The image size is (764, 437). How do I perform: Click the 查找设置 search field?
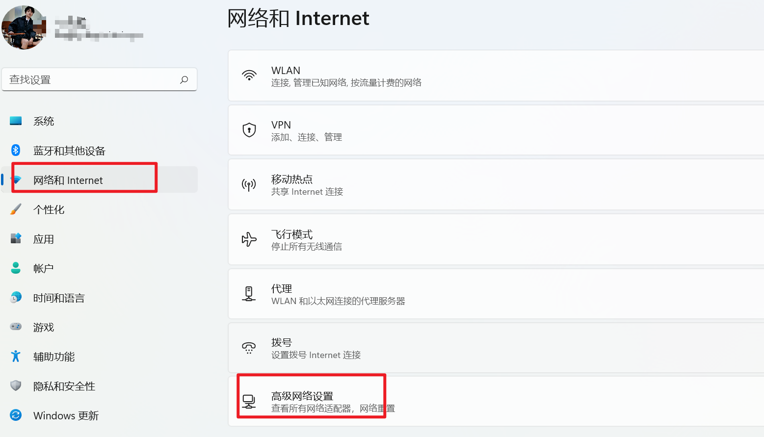point(100,79)
